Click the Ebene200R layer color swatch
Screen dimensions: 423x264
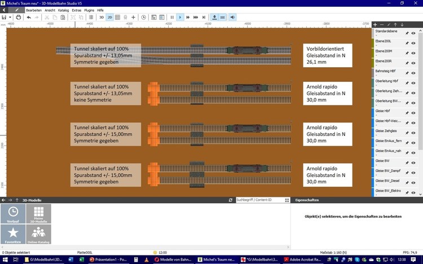pyautogui.click(x=373, y=63)
